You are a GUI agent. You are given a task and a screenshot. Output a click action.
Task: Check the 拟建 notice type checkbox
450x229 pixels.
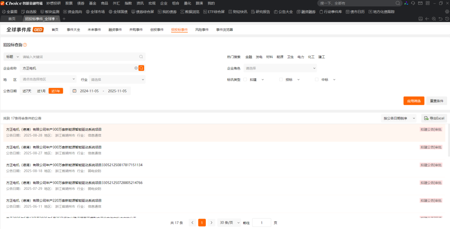coord(245,80)
